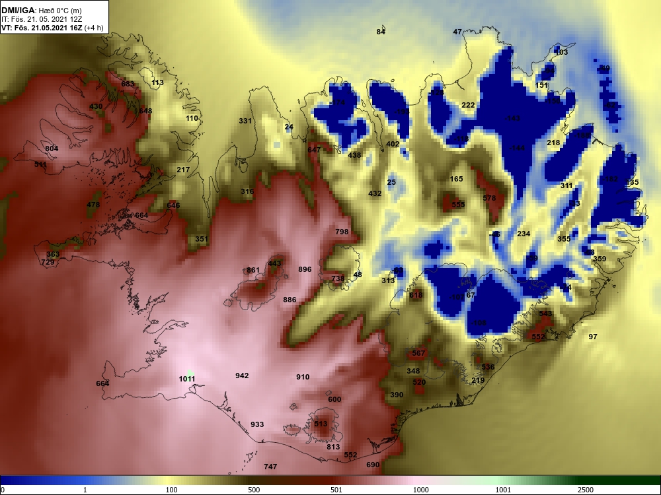Click the map value 113
The image size is (661, 495).
click(157, 82)
